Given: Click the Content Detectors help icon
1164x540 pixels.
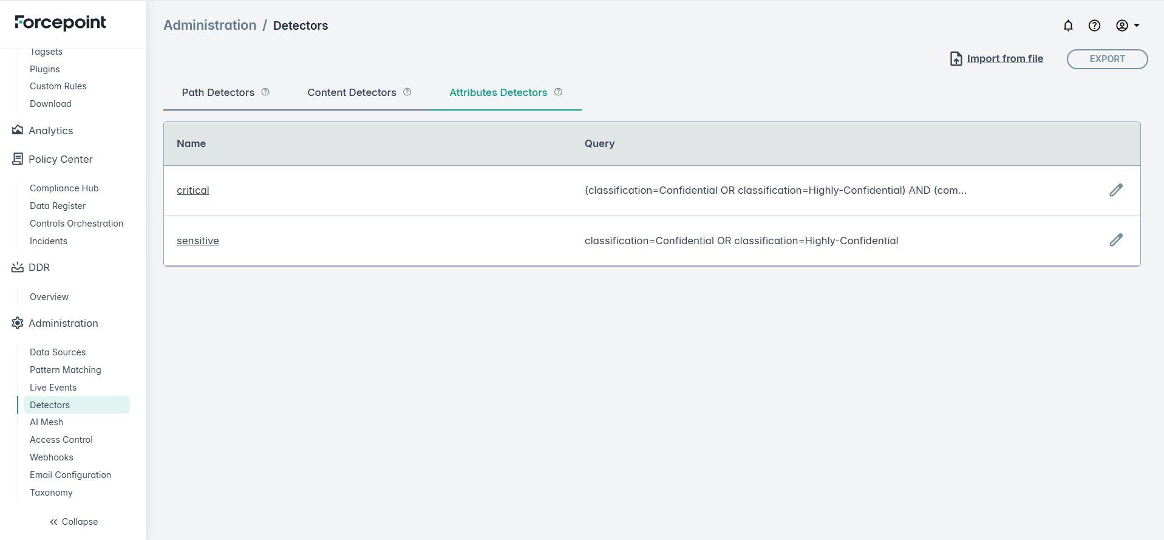Looking at the screenshot, I should click(407, 92).
